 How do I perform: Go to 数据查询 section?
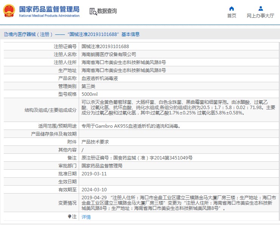pos(107,11)
